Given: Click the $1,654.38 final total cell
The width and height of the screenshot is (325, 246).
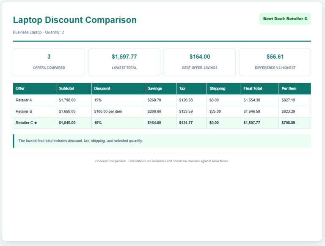Looking at the screenshot, I should [260, 100].
